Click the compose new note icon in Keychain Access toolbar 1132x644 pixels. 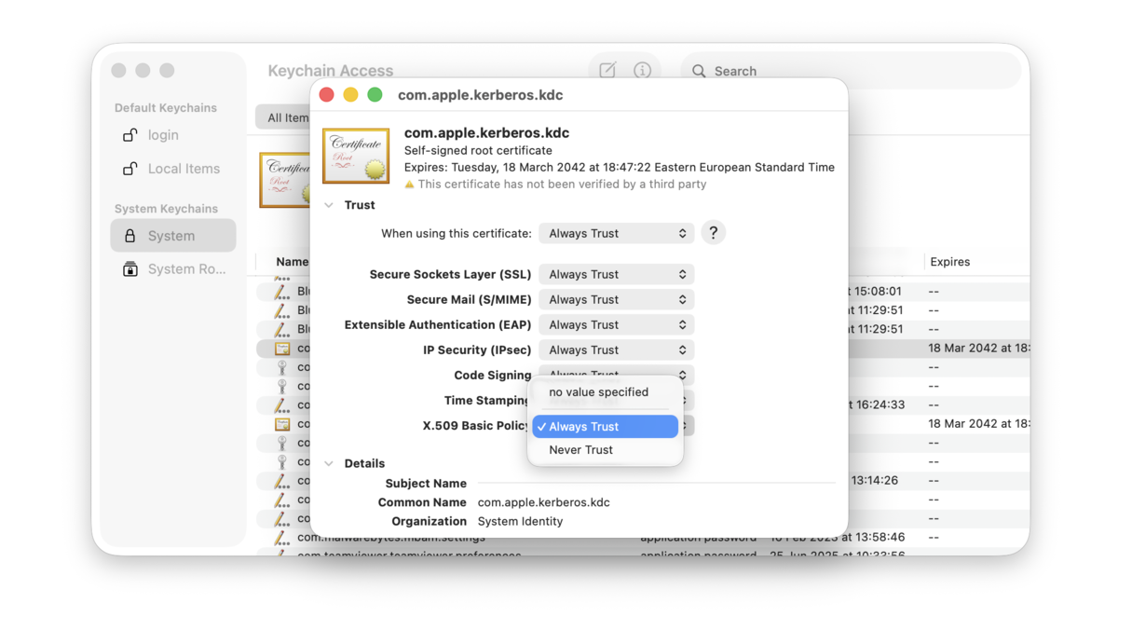[x=607, y=71]
